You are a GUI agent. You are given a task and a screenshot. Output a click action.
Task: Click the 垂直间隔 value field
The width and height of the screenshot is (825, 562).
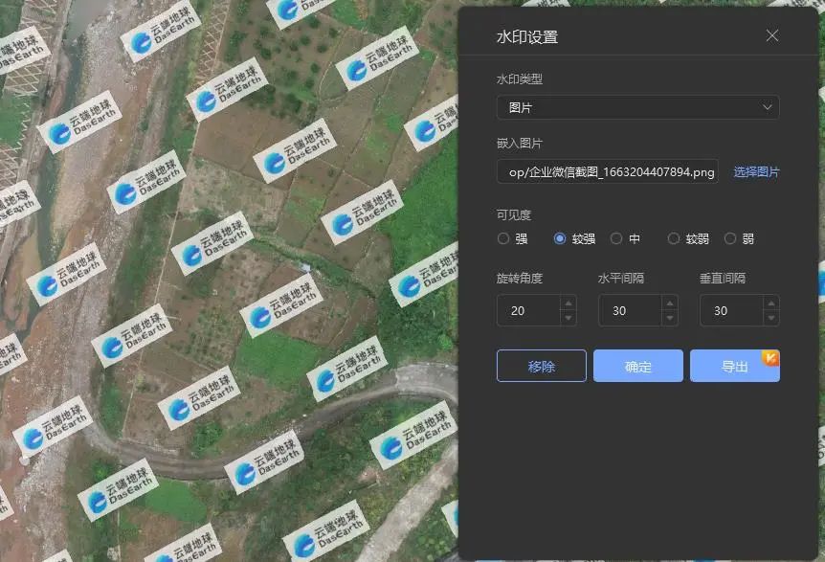pyautogui.click(x=731, y=310)
